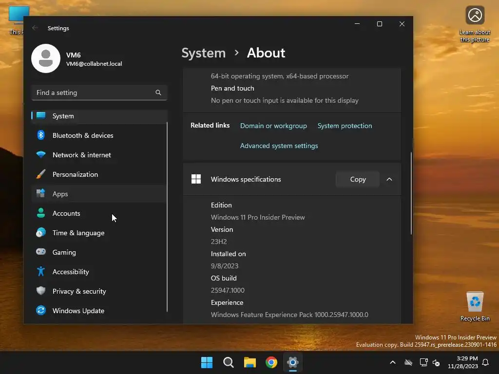499x374 pixels.
Task: Click the date and time clock
Action: tap(463, 362)
